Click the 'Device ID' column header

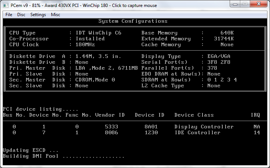pos(149,115)
